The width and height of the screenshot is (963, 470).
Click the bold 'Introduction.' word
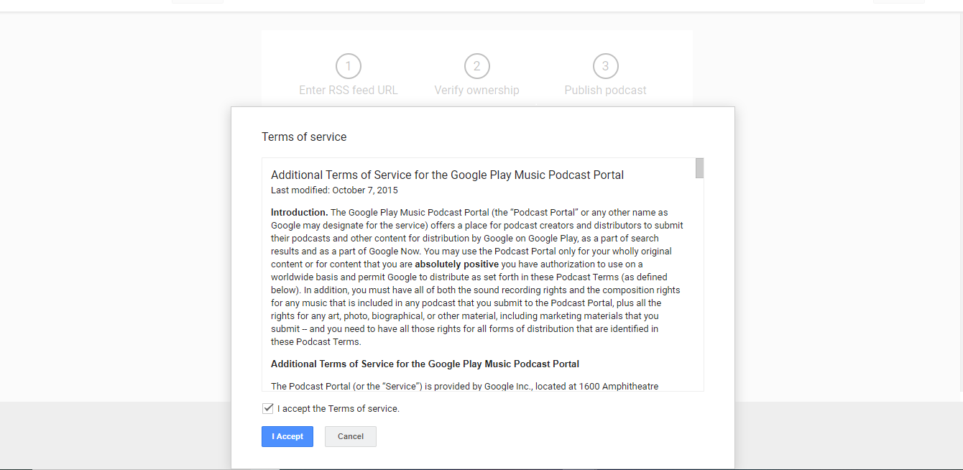point(300,213)
